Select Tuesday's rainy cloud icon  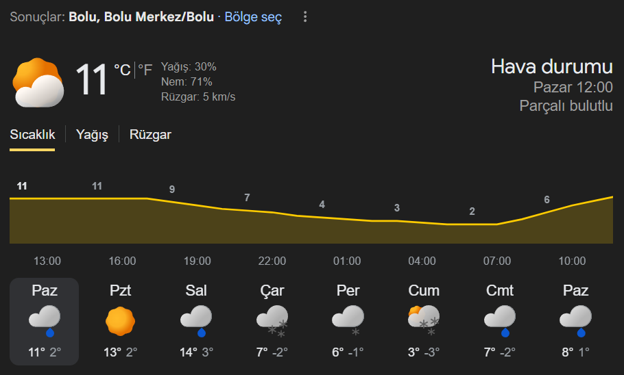pyautogui.click(x=196, y=321)
